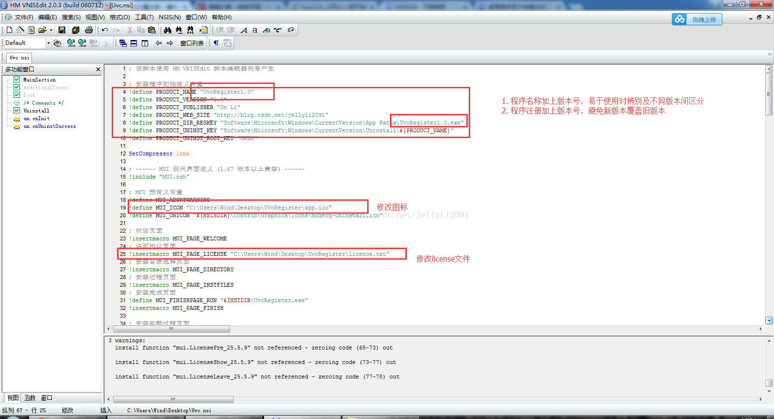Click the editor vertical scrollbar thumb
This screenshot has width=774, height=419.
(x=769, y=94)
